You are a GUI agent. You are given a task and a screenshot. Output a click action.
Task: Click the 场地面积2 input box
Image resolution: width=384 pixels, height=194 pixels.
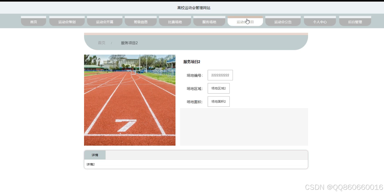pos(218,101)
